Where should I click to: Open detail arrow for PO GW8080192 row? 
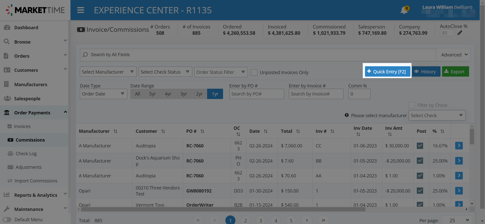pyautogui.click(x=459, y=191)
